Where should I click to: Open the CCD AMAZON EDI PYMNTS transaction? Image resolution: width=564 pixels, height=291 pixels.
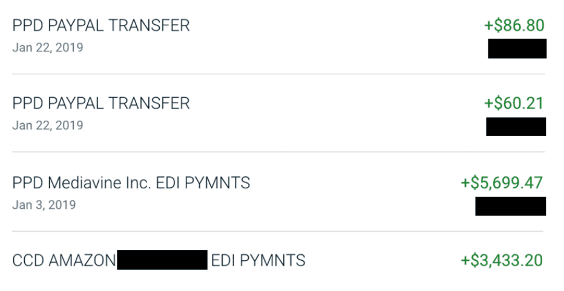point(279,261)
